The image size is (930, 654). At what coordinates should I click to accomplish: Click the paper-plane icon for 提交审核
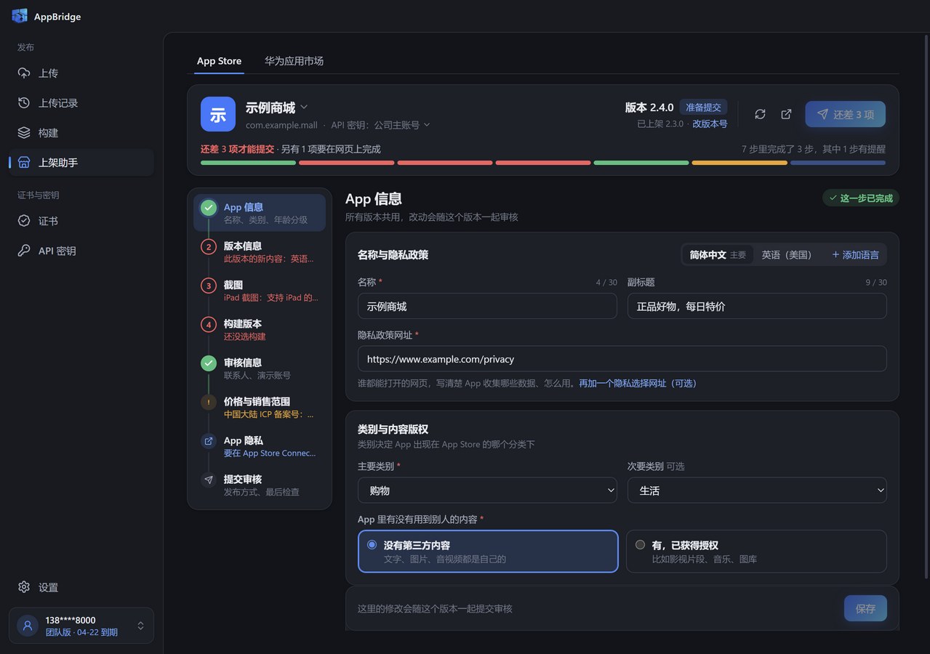click(x=209, y=480)
